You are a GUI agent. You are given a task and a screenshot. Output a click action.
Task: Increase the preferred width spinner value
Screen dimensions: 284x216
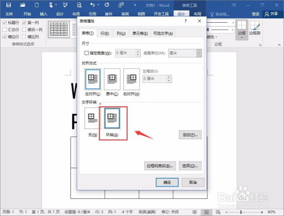tap(138, 51)
